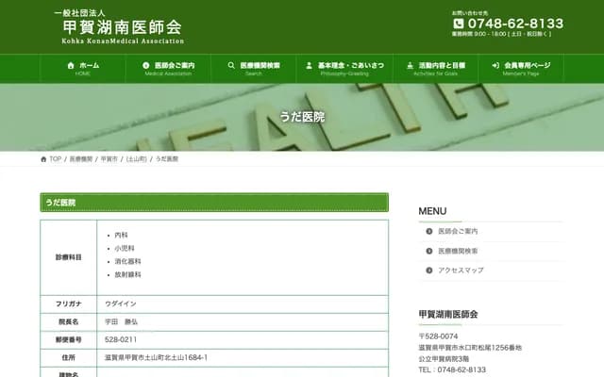Click the うだ医院 green section heading
This screenshot has width=604, height=377.
214,203
